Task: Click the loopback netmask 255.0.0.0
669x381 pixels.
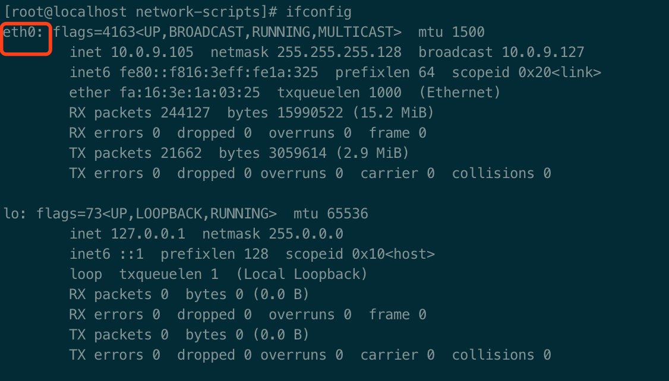Action: (x=310, y=234)
